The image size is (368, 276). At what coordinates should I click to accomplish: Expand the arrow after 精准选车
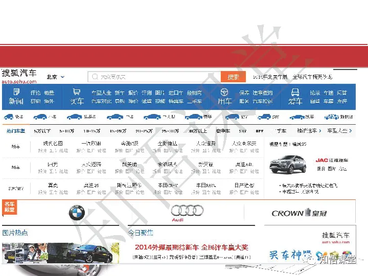320,131
